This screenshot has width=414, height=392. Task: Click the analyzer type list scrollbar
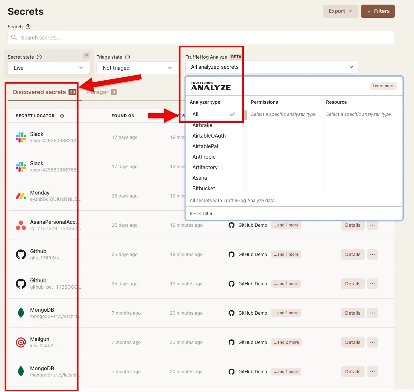coord(246,115)
